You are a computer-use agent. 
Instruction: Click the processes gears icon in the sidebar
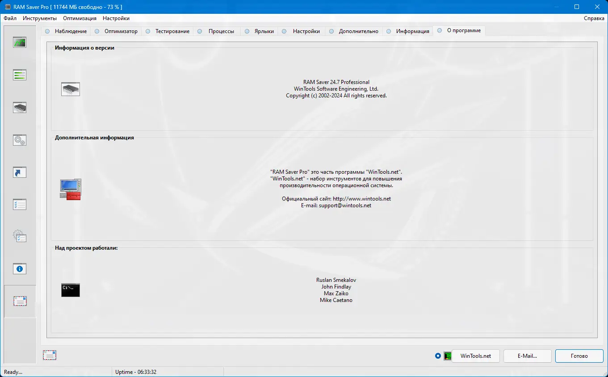[20, 140]
